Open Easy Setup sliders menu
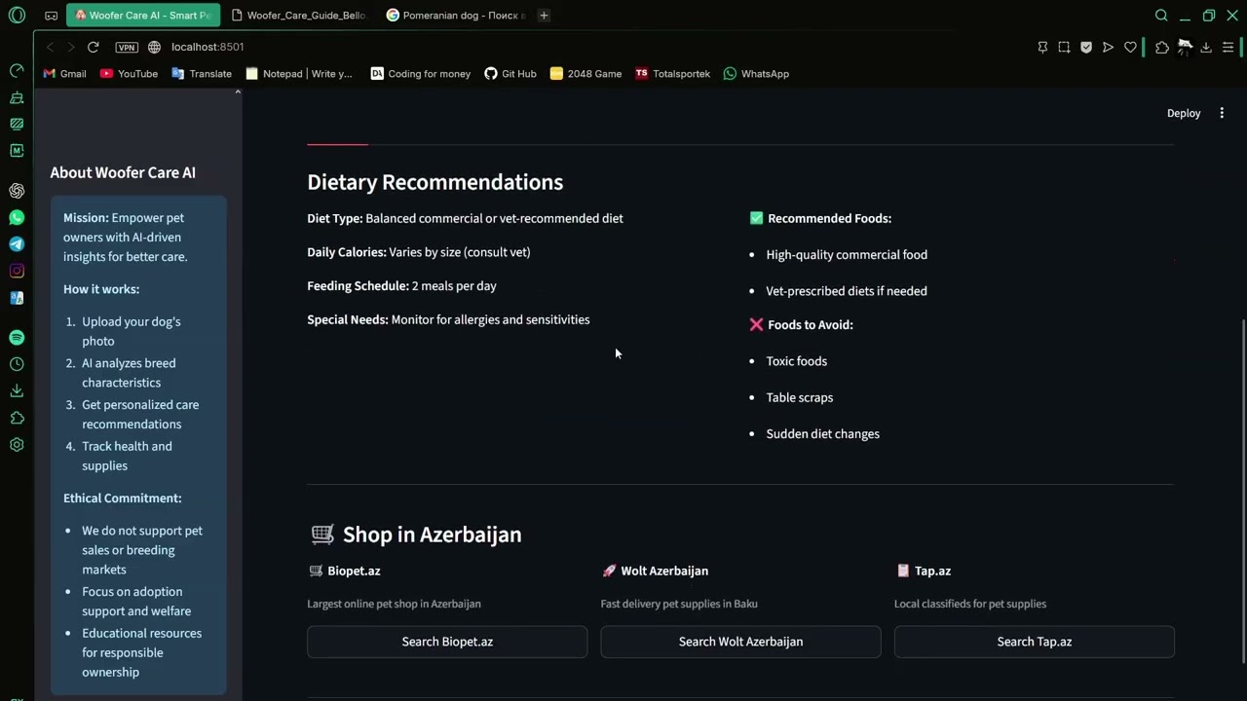1247x701 pixels. pyautogui.click(x=1228, y=47)
